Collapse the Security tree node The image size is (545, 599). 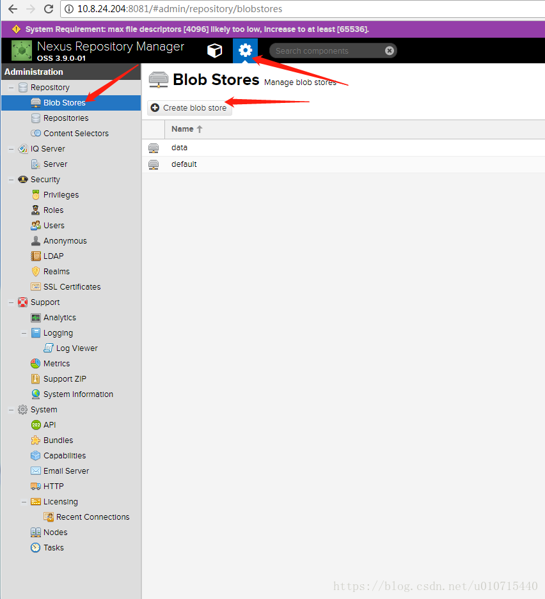[x=12, y=180]
